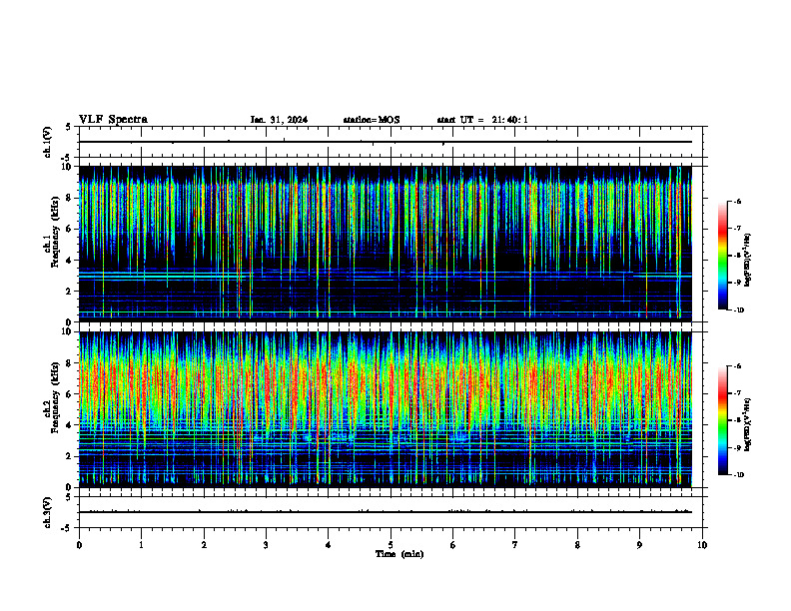Click the "Time (min)" axis label
The image size is (791, 611).
399,554
